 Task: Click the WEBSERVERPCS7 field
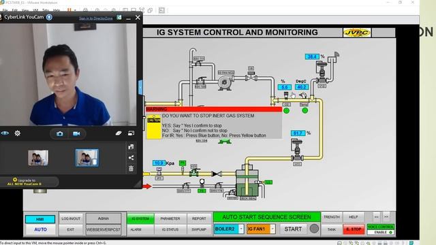pos(104,230)
